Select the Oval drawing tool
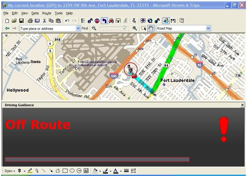247x176 pixels. [72, 171]
